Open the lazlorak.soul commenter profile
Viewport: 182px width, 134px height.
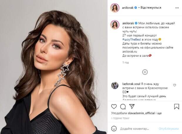[x=131, y=84]
